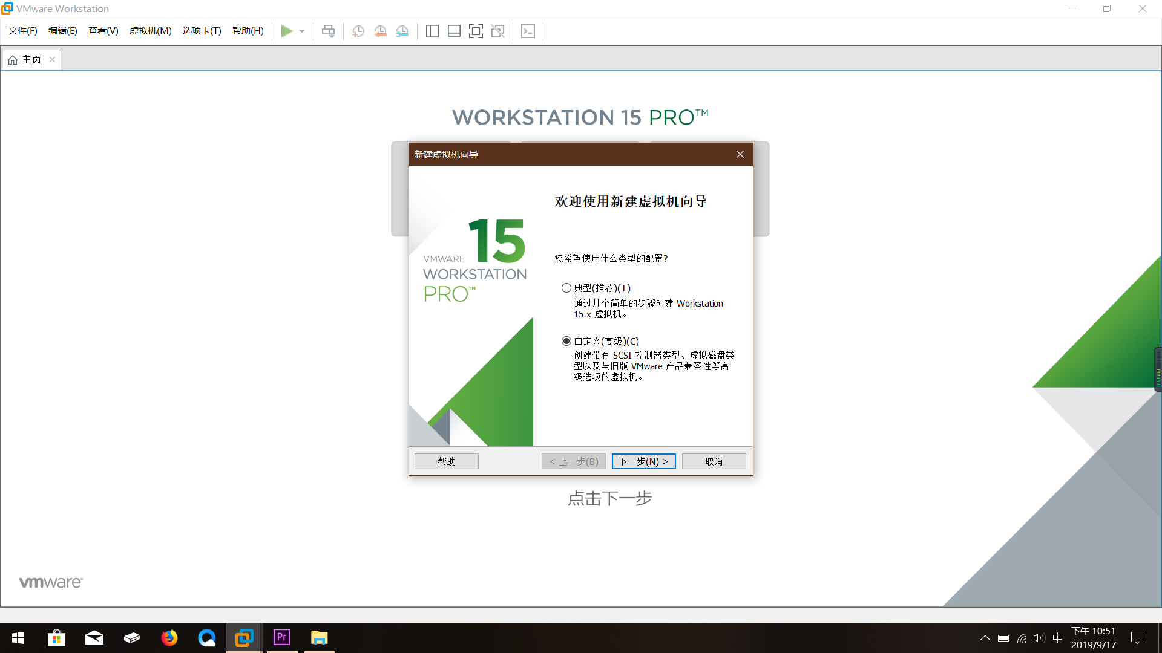Click the VMware Workstation taskbar icon
The height and width of the screenshot is (653, 1162).
(x=245, y=638)
